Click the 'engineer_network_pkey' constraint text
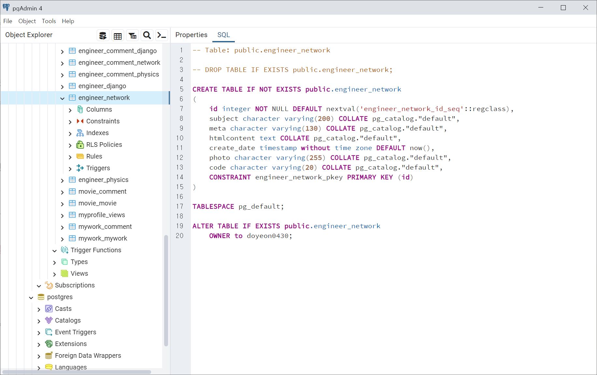Viewport: 597px width, 375px height. pyautogui.click(x=299, y=177)
